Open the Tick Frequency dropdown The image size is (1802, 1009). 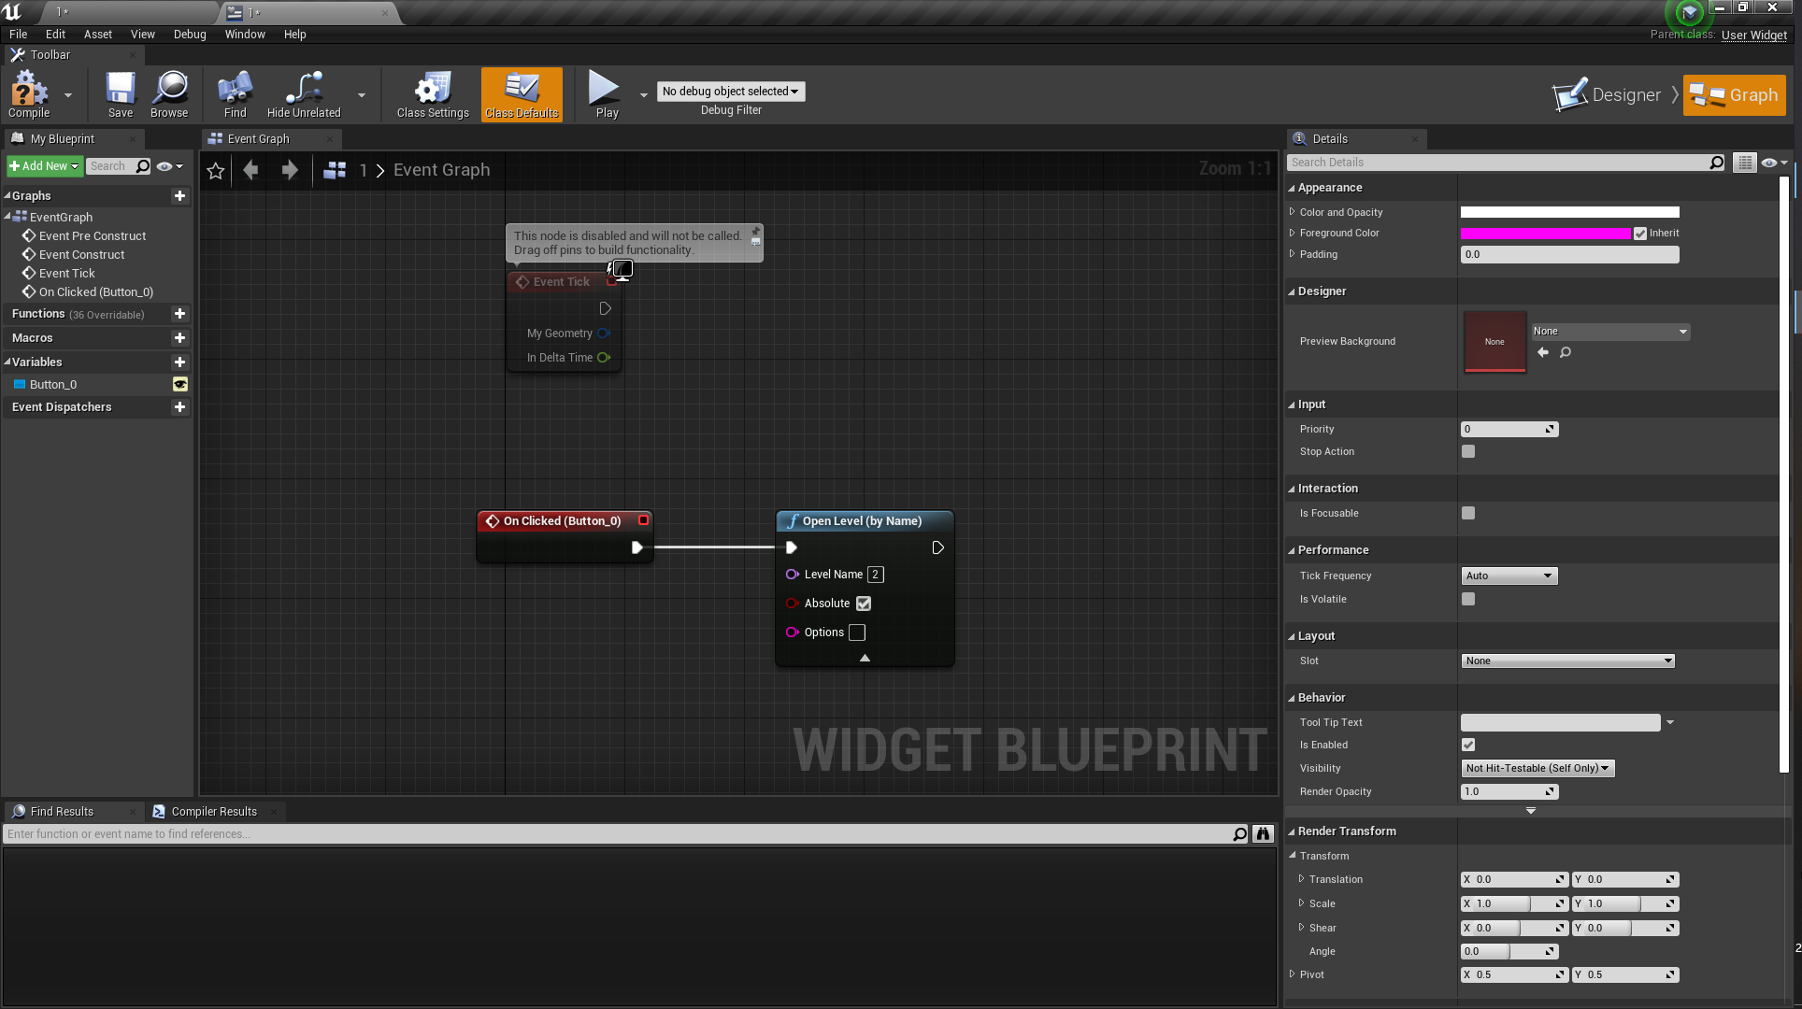[1508, 576]
